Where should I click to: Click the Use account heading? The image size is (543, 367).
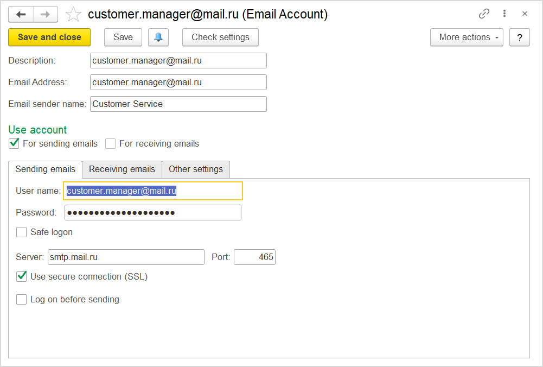[x=37, y=130]
